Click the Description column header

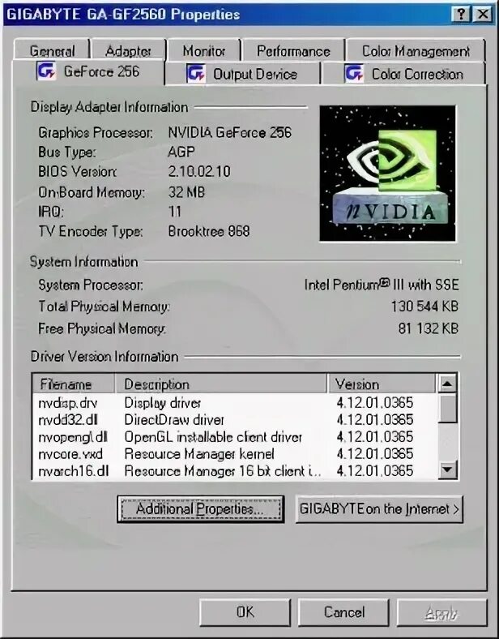(x=221, y=384)
